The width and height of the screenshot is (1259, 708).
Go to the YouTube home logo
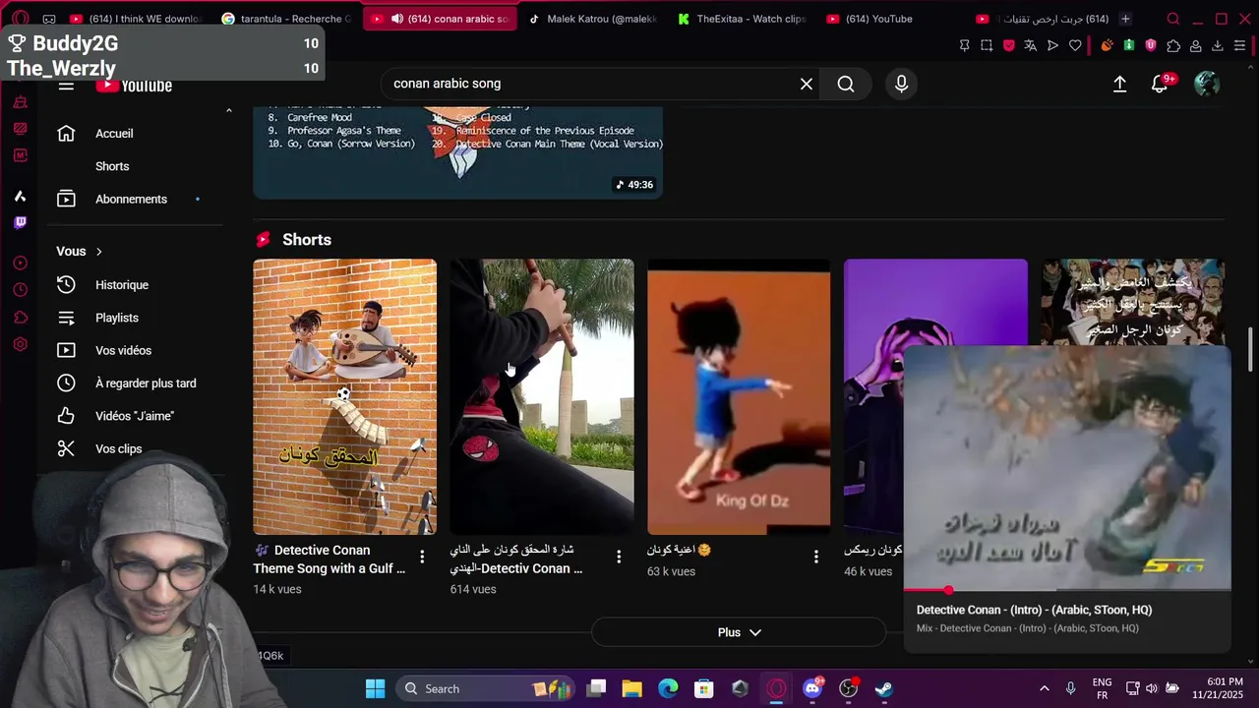(x=134, y=86)
